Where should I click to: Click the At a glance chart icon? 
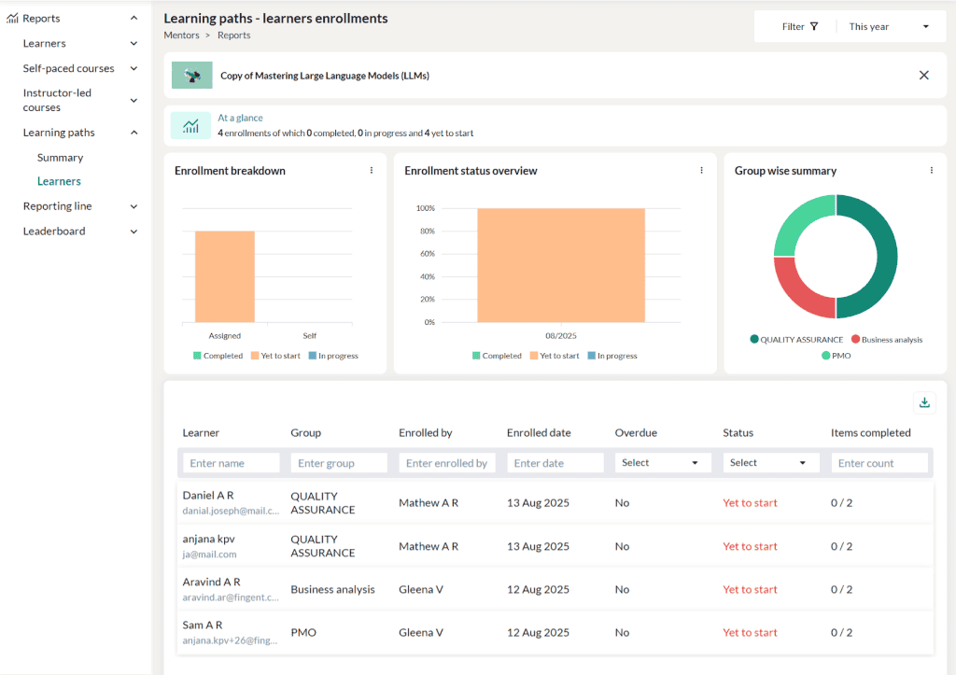[190, 126]
